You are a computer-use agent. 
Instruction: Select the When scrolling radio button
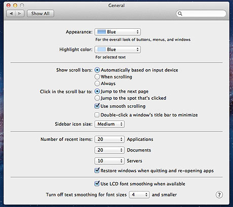coord(97,77)
